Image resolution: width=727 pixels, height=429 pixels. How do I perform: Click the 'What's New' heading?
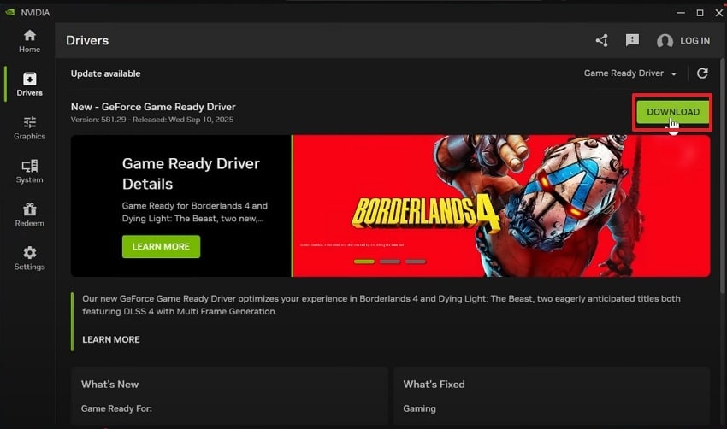point(109,384)
